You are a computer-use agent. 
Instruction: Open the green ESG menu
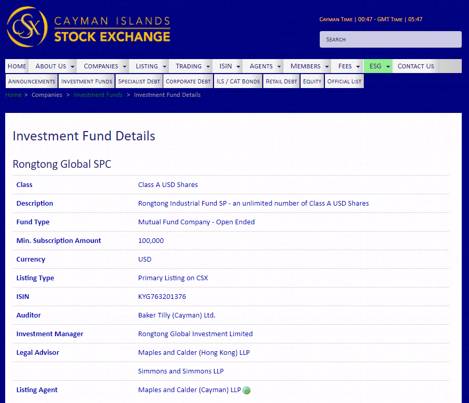(378, 66)
